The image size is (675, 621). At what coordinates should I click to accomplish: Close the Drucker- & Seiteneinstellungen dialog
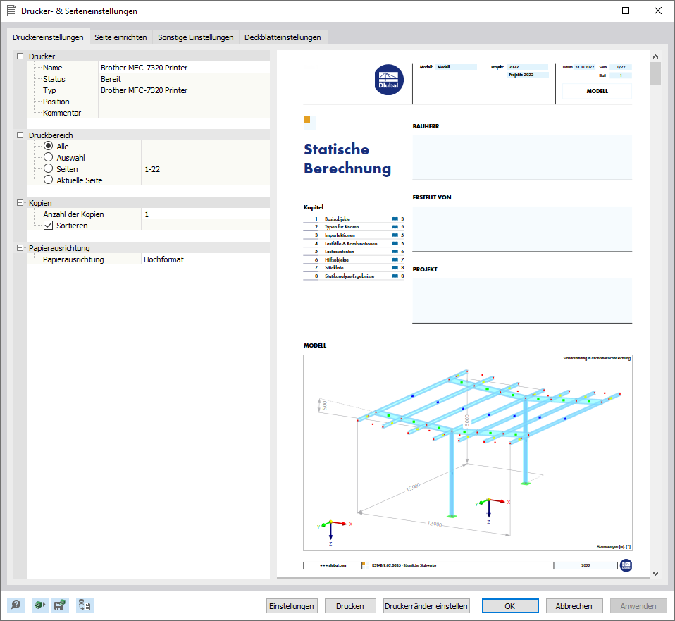point(658,11)
